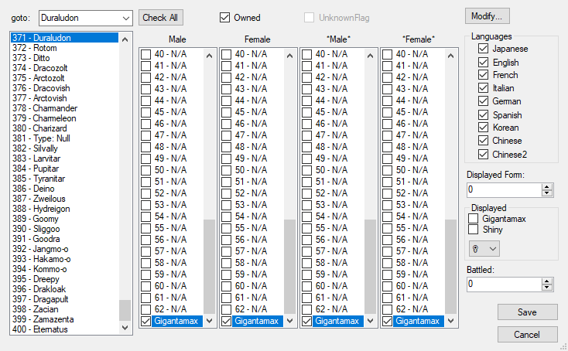Click Male column scroll up arrow
This screenshot has height=351, width=568.
point(210,56)
